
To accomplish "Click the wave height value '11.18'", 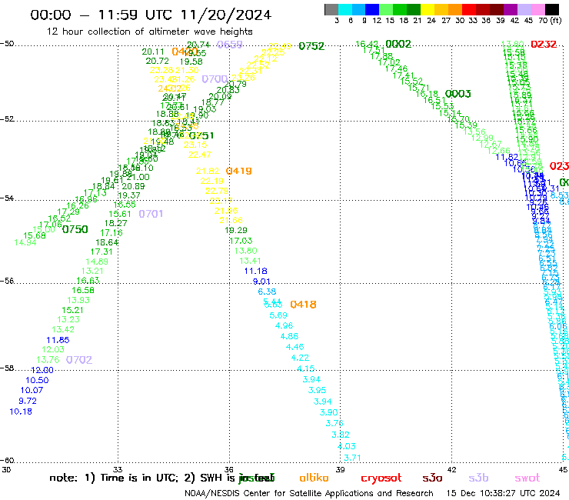I will (255, 272).
